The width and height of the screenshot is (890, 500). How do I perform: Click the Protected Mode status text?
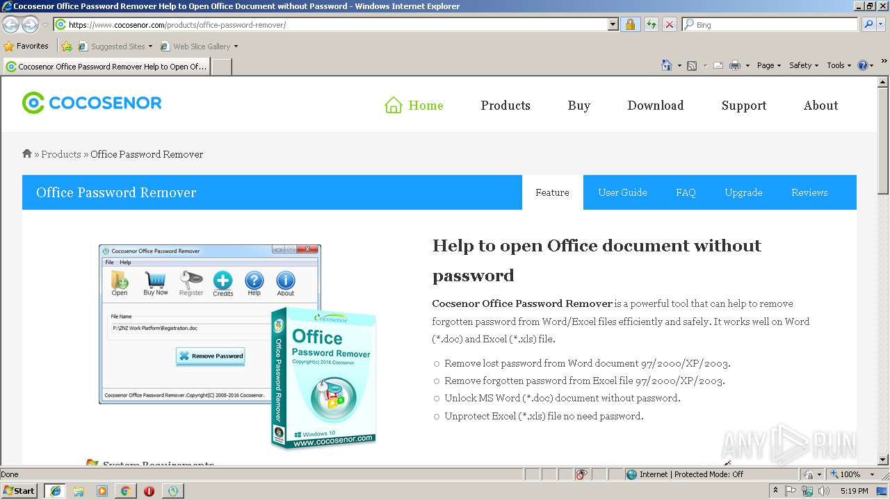tap(691, 474)
